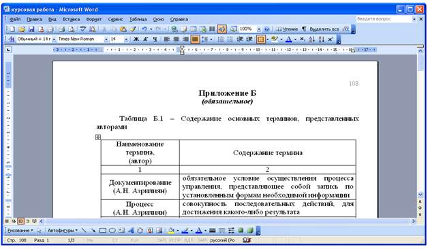Open the font color A arrow

tap(295, 39)
